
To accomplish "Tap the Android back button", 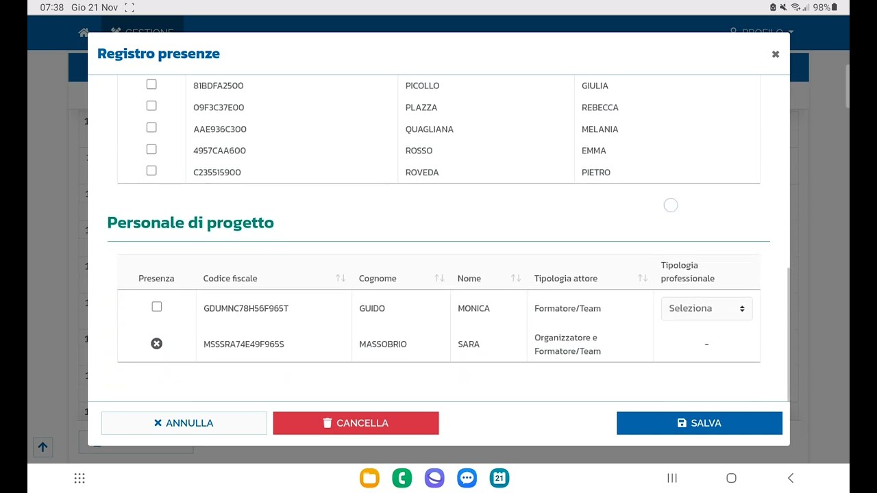I will tap(791, 478).
